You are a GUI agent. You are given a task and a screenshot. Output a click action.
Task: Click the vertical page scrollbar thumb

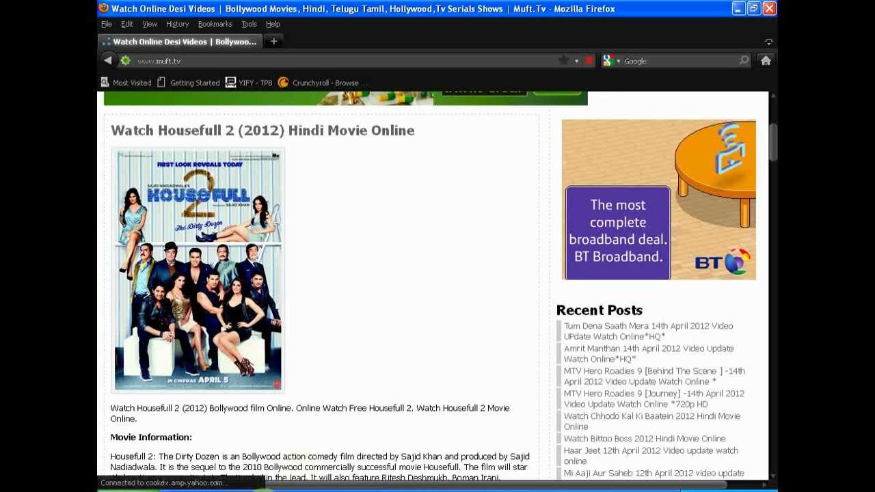[x=773, y=142]
